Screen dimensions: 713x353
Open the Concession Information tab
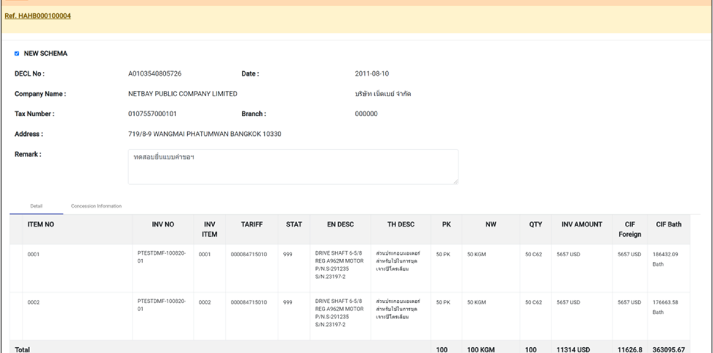96,206
